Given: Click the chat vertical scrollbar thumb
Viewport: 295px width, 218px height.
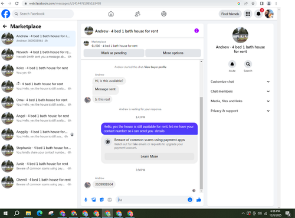Looking at the screenshot, I should [x=201, y=143].
